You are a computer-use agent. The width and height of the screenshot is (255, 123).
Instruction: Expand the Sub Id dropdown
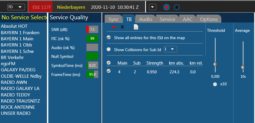tap(170, 49)
